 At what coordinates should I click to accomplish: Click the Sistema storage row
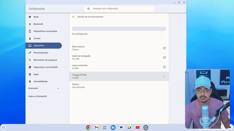tap(119, 86)
